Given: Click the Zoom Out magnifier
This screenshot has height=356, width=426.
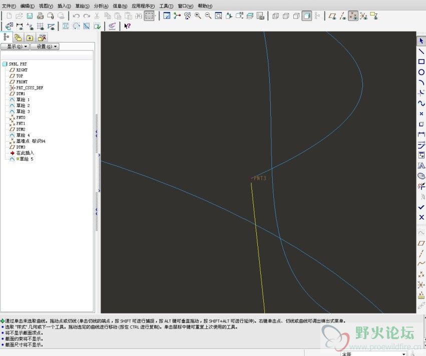Looking at the screenshot, I should [208, 16].
